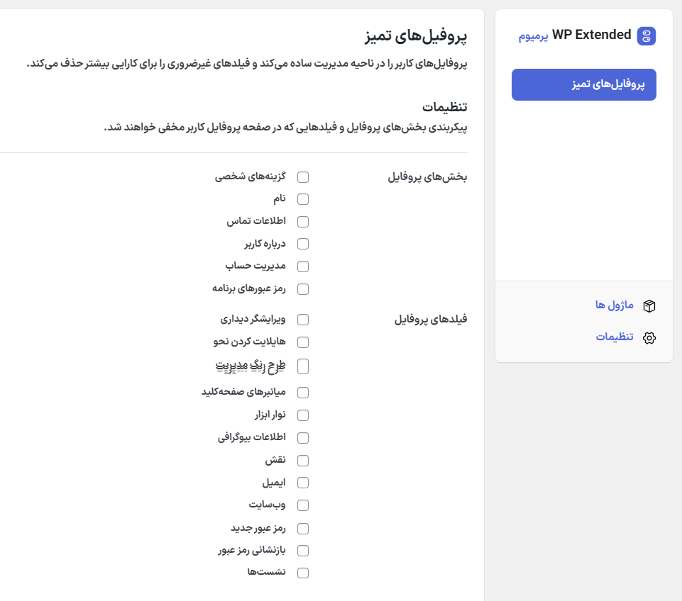Click the WP Extended logo icon

coord(647,35)
